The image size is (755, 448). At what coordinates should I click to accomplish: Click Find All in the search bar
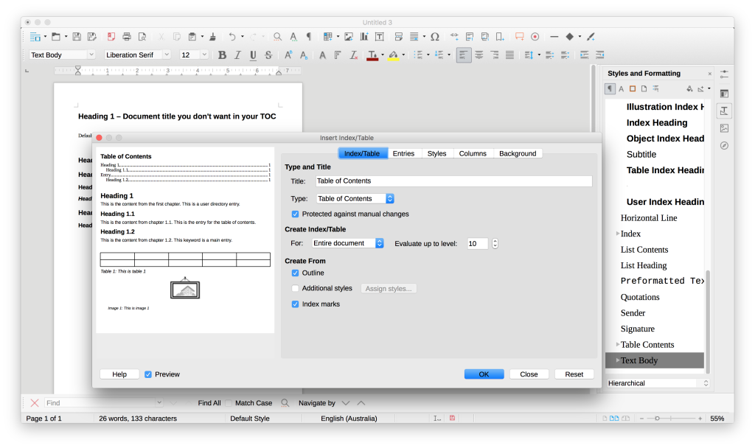pyautogui.click(x=209, y=403)
